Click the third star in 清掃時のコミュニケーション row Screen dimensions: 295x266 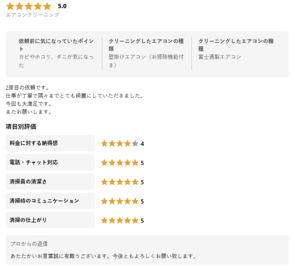(120, 201)
